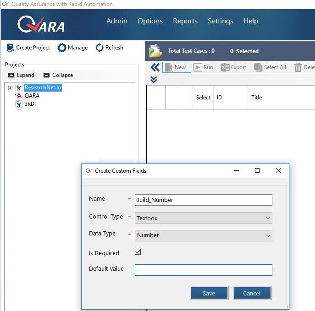315x311 pixels.
Task: Click the Delete trash icon
Action: tap(298, 67)
